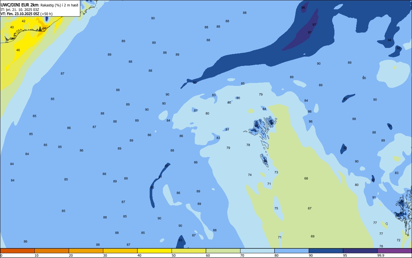This screenshot has height=258, width=412.
Task: Click the legend tick label 30
Action: click(x=105, y=255)
